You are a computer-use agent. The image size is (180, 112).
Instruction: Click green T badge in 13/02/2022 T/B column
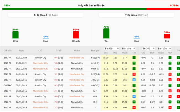coord(134,58)
